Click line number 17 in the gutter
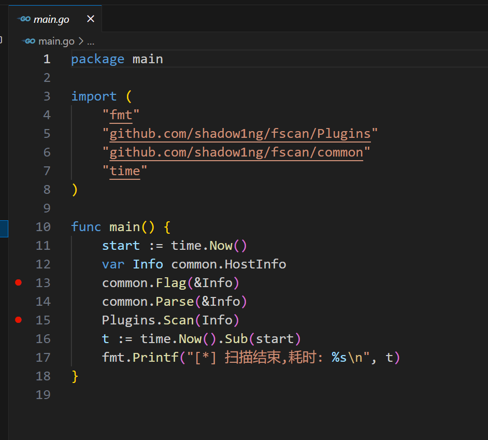Screen dimensions: 488x440 click(43, 357)
